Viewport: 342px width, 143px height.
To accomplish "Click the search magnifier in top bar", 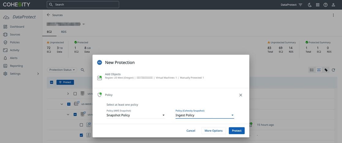I will coord(51,5).
